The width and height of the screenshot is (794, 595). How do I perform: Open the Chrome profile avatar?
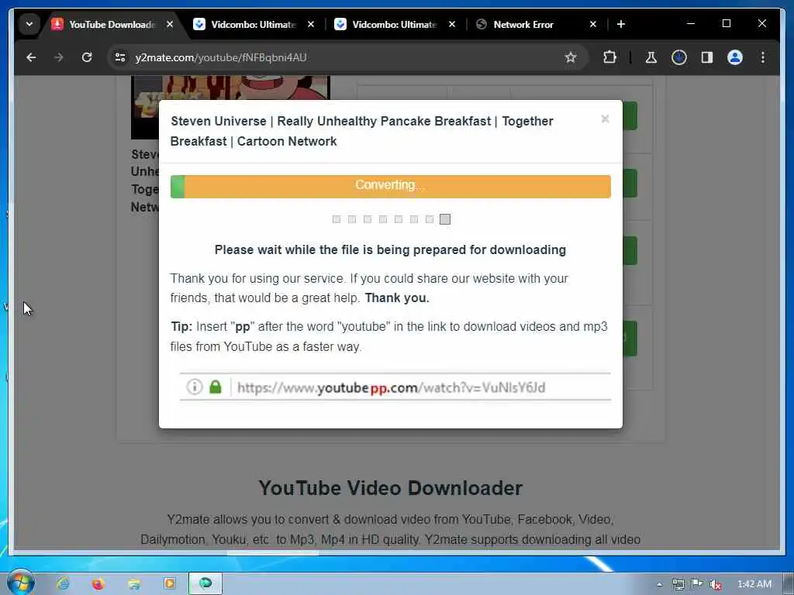click(735, 57)
